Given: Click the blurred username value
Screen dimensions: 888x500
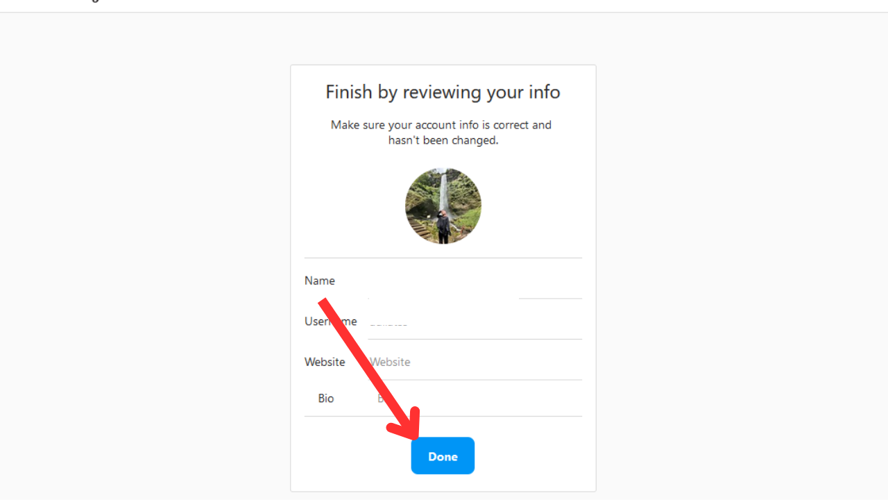Looking at the screenshot, I should 388,323.
